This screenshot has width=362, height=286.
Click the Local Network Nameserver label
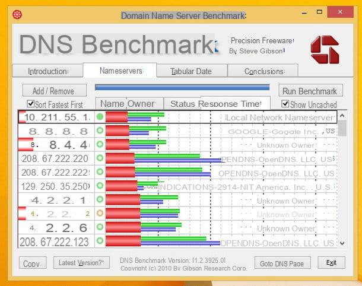pos(280,117)
